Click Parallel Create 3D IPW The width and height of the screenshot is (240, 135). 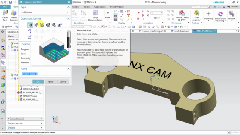(x=182, y=15)
